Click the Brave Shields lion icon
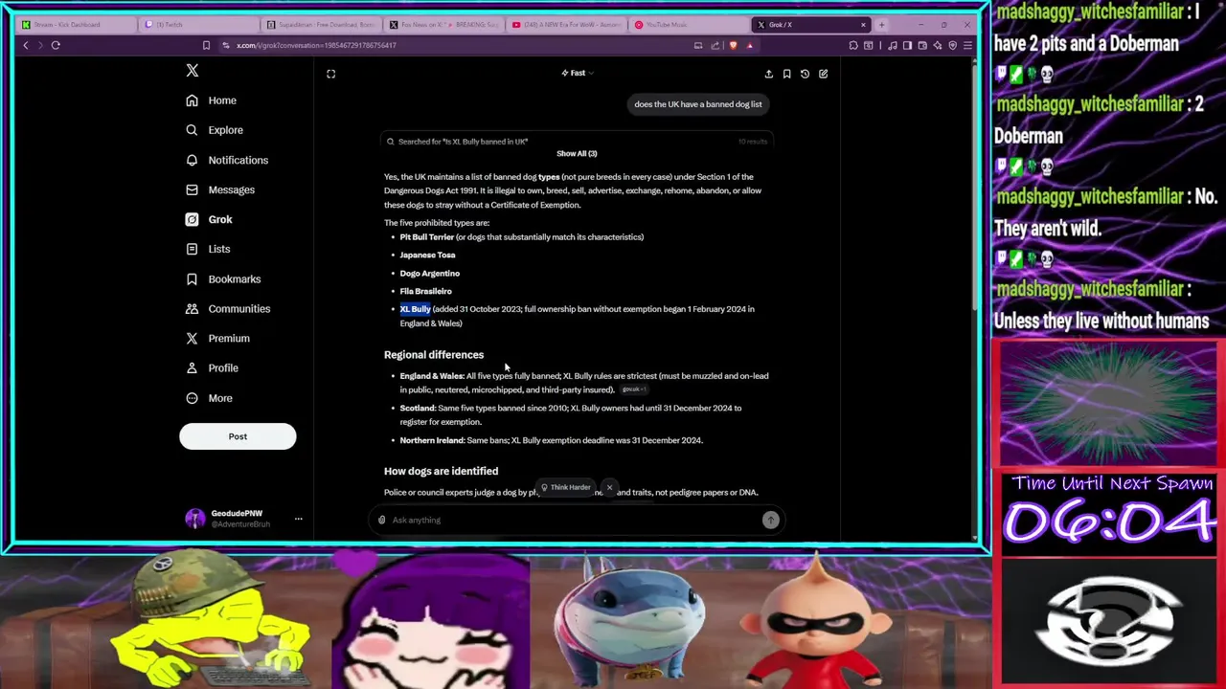Viewport: 1226px width, 689px height. (733, 45)
